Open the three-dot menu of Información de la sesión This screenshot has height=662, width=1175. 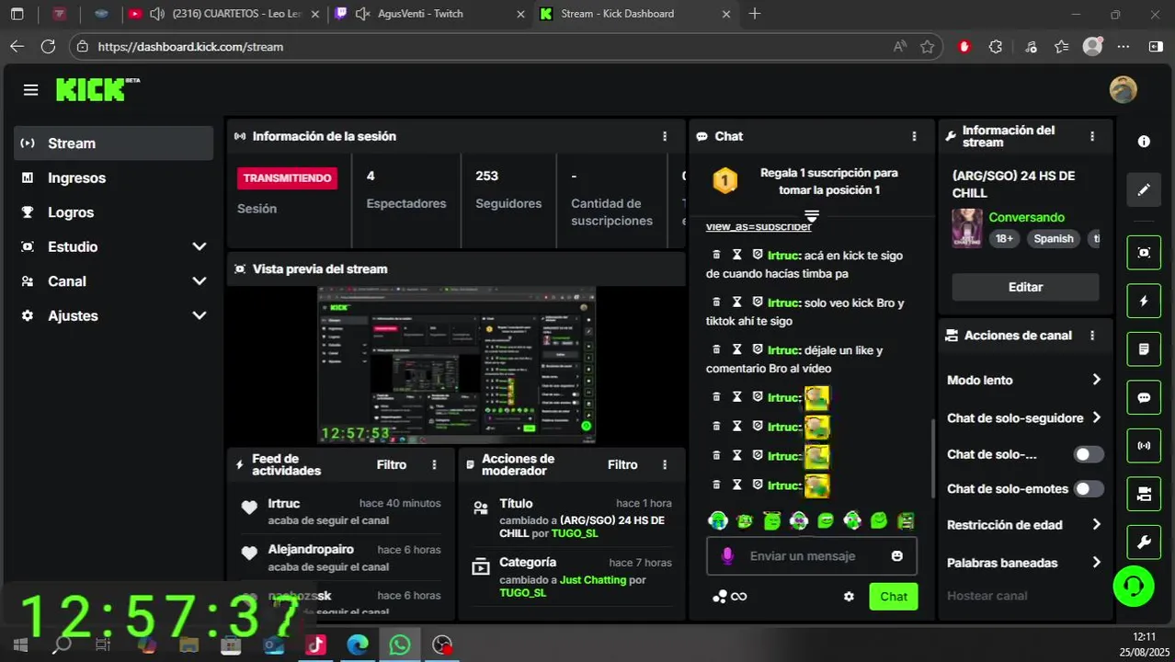tap(665, 136)
